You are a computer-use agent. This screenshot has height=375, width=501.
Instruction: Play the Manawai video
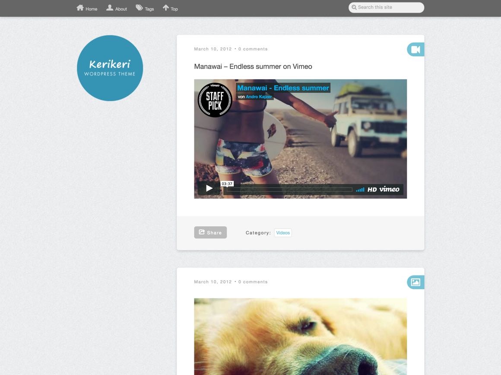point(209,188)
